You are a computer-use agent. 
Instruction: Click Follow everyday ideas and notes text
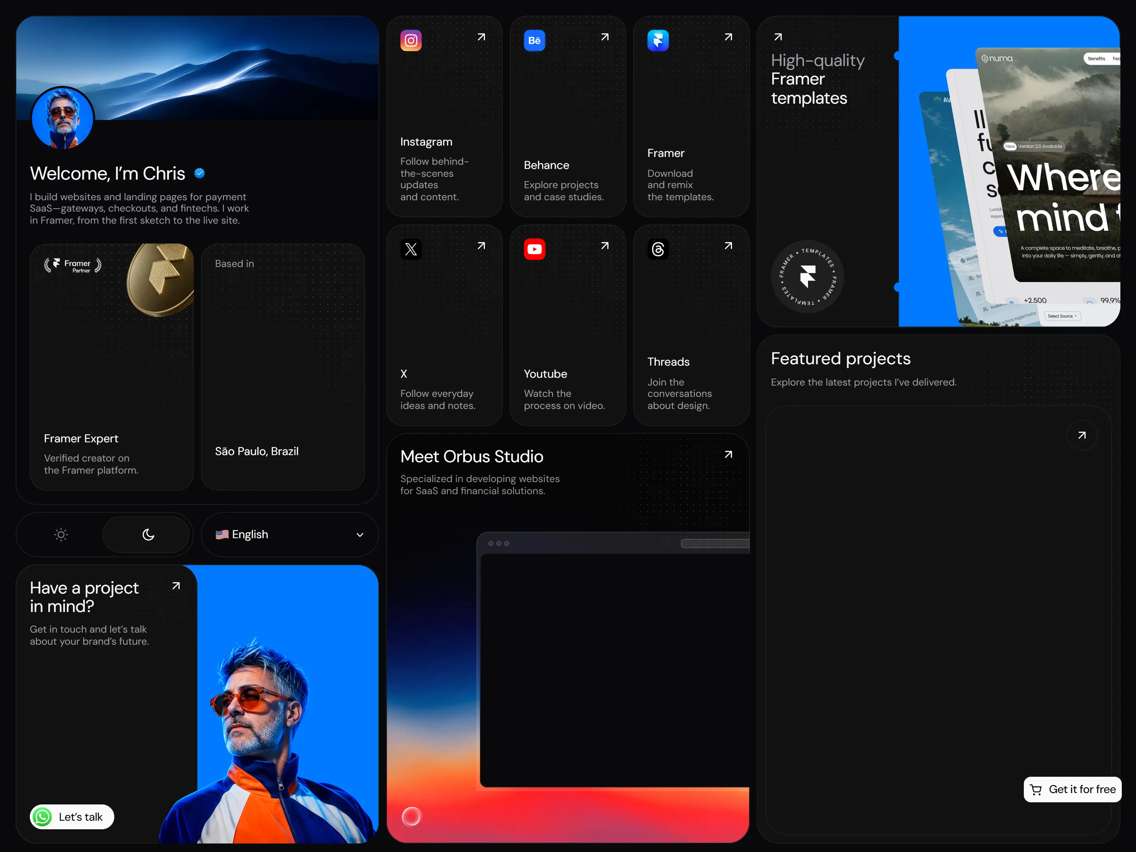coord(438,399)
